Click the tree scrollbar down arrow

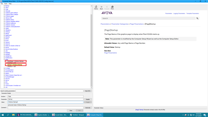(x=91, y=88)
